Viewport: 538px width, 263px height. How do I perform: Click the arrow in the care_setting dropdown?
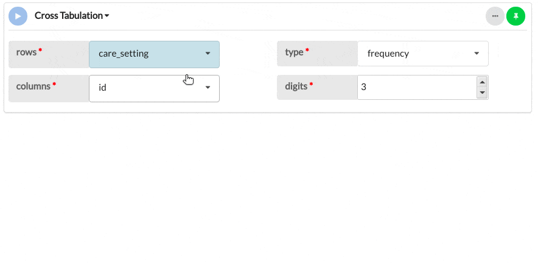[x=208, y=54]
